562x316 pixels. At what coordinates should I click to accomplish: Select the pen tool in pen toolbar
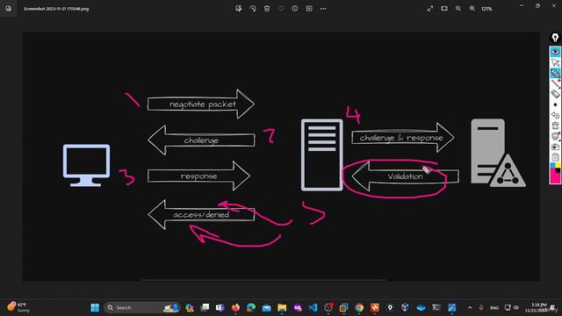point(555,83)
